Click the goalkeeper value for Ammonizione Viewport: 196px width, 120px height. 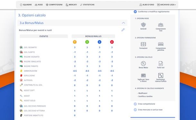(x=75, y=71)
